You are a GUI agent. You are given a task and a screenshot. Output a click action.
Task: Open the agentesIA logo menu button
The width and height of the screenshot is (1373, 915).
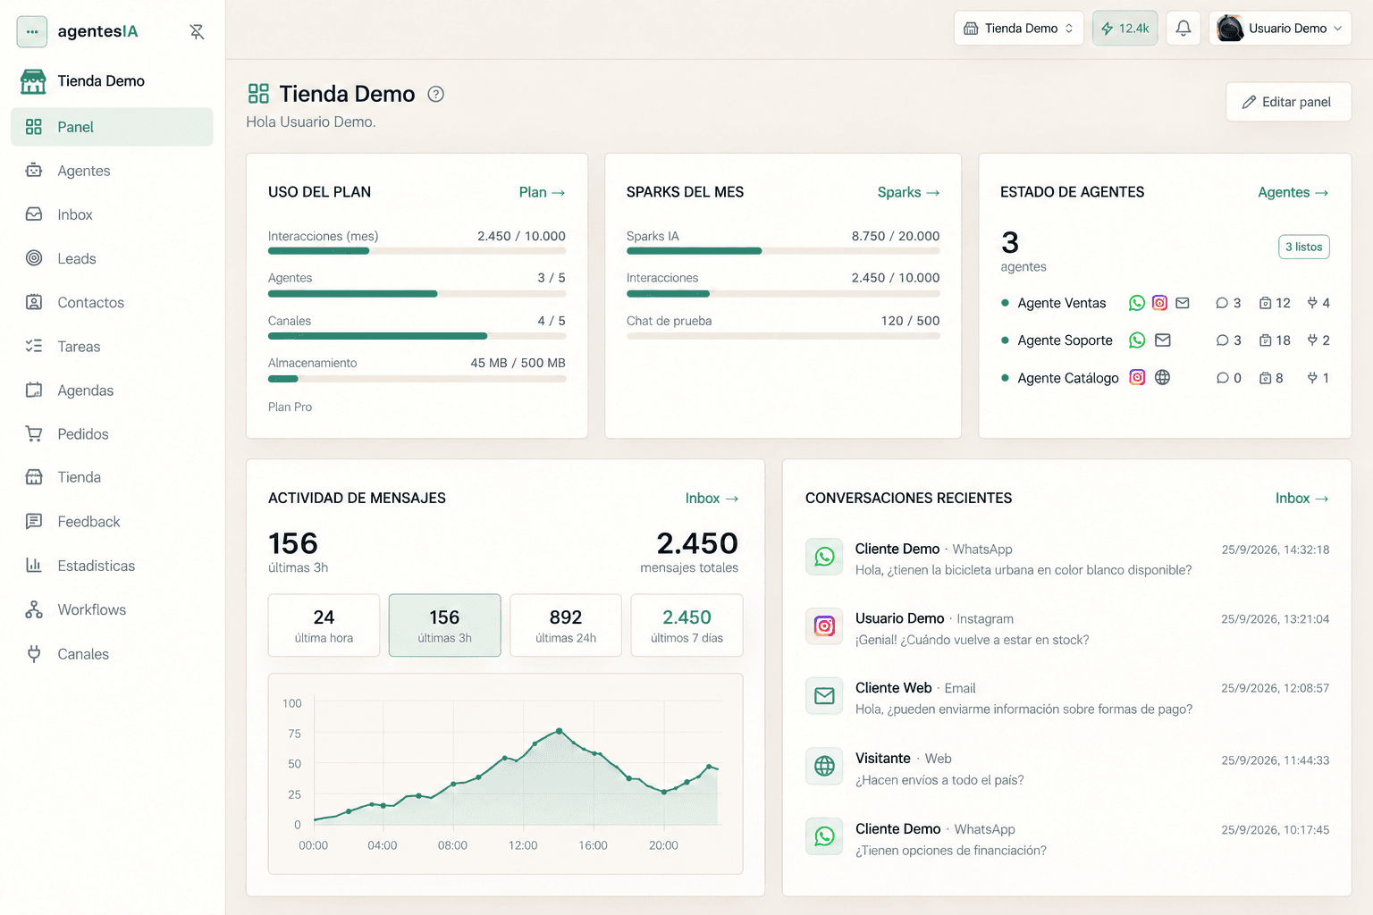(32, 31)
